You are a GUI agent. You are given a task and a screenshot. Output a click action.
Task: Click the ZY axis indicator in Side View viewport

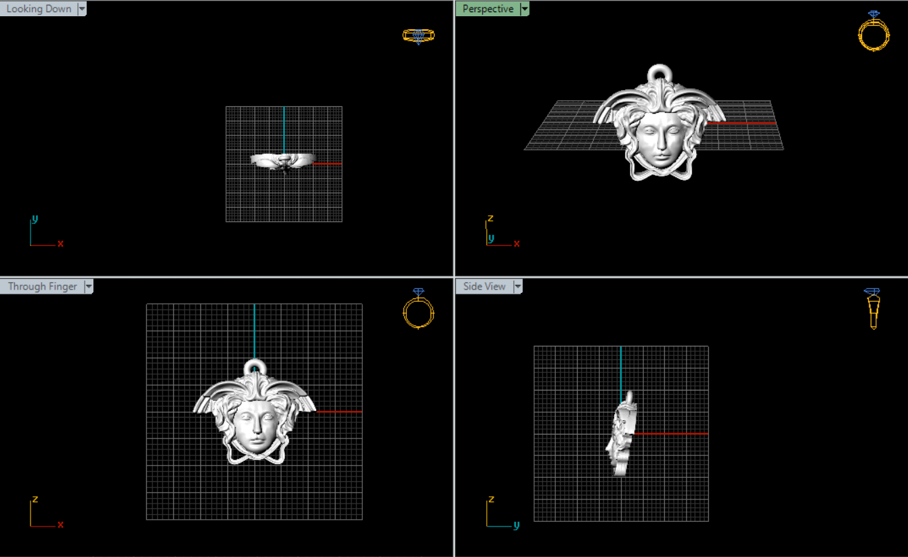[501, 512]
